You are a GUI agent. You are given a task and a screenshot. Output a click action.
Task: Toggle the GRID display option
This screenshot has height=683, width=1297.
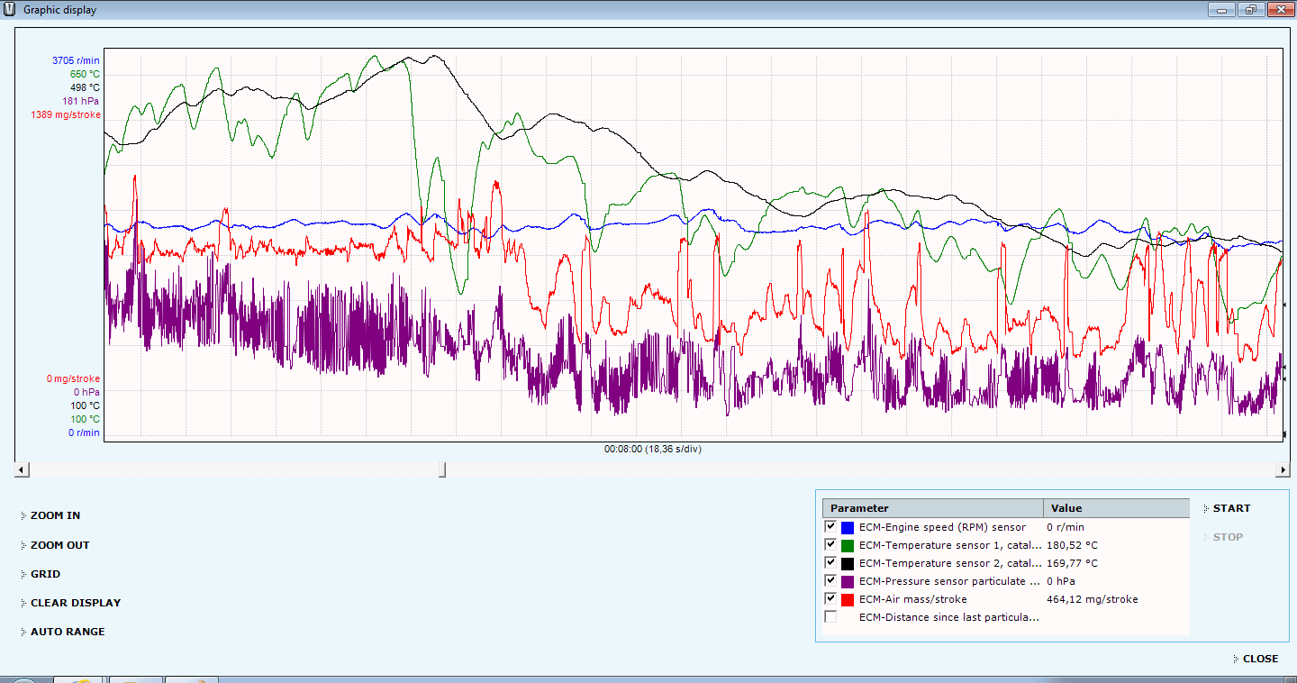45,574
